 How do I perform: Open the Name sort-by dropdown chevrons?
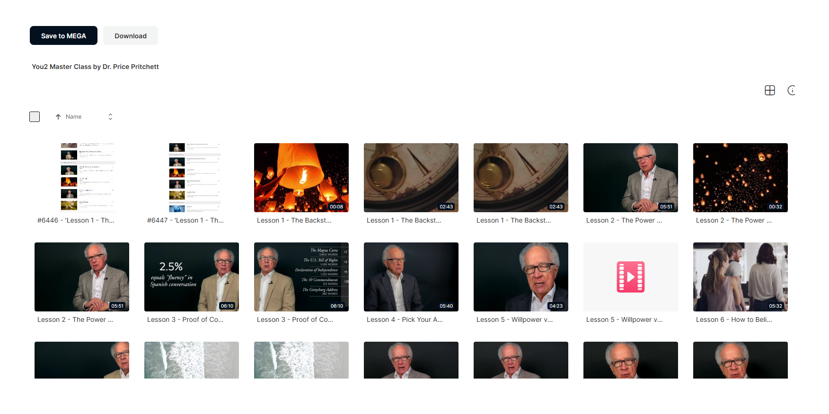pos(110,117)
